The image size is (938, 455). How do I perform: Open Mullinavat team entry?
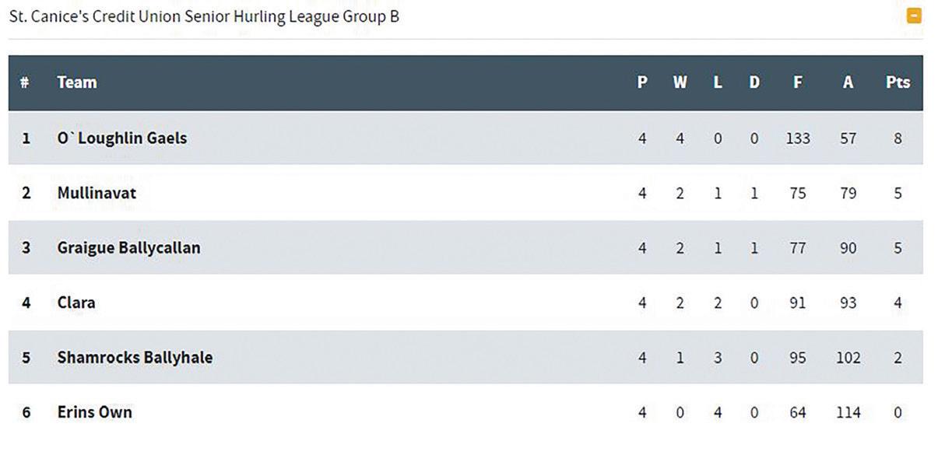[97, 193]
